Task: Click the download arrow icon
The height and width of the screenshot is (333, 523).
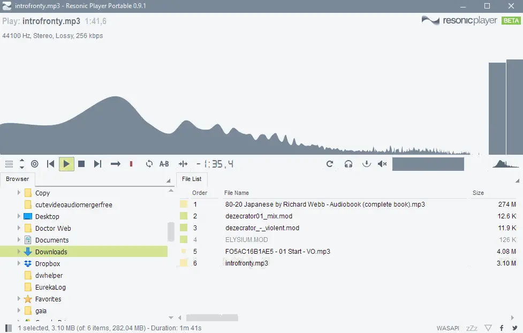Action: (367, 164)
